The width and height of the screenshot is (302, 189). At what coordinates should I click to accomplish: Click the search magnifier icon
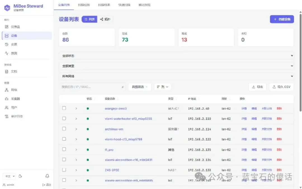click(x=122, y=87)
